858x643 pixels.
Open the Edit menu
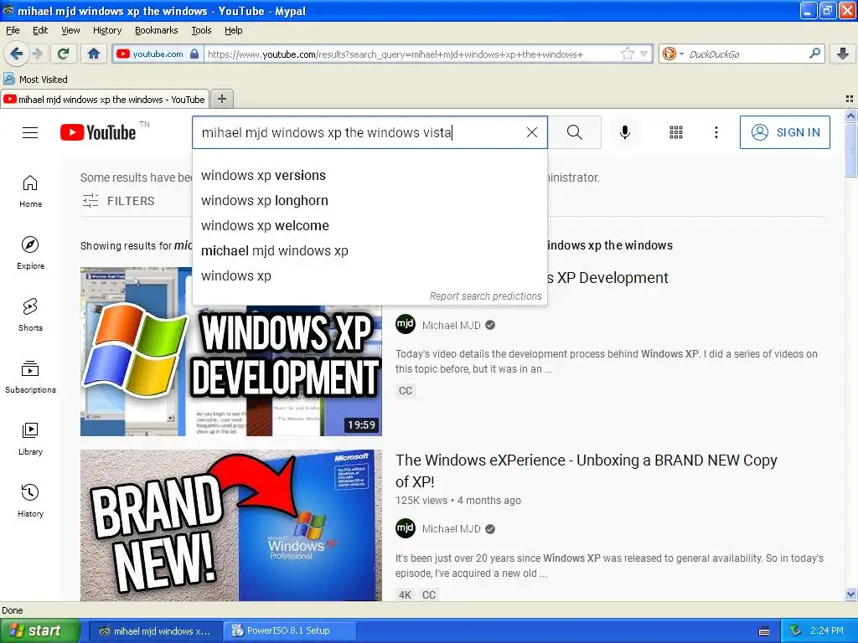coord(40,30)
